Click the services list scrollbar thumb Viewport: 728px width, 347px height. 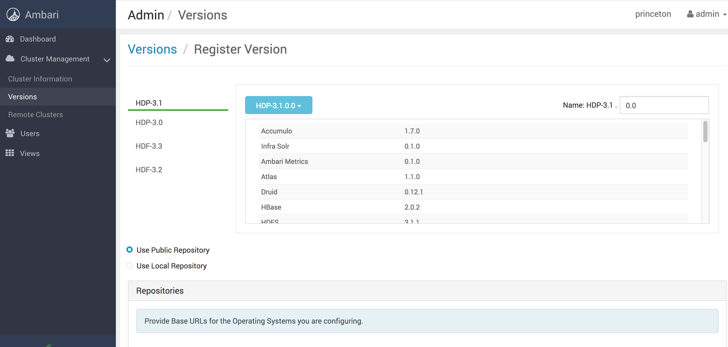[x=705, y=132]
